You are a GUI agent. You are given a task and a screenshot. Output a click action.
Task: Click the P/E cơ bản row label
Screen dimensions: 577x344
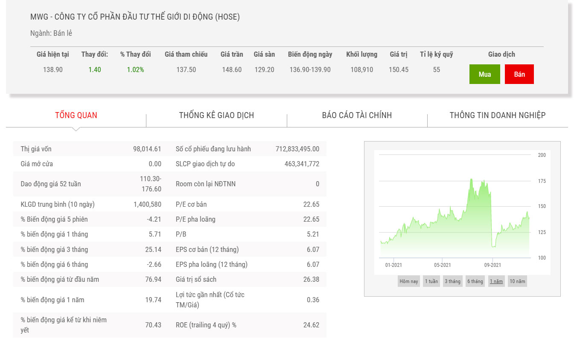[x=191, y=205]
